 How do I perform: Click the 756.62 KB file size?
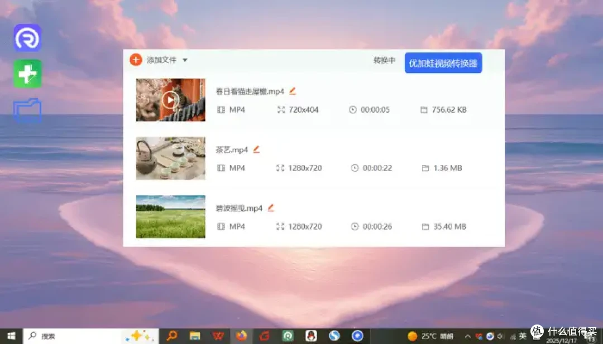click(449, 110)
